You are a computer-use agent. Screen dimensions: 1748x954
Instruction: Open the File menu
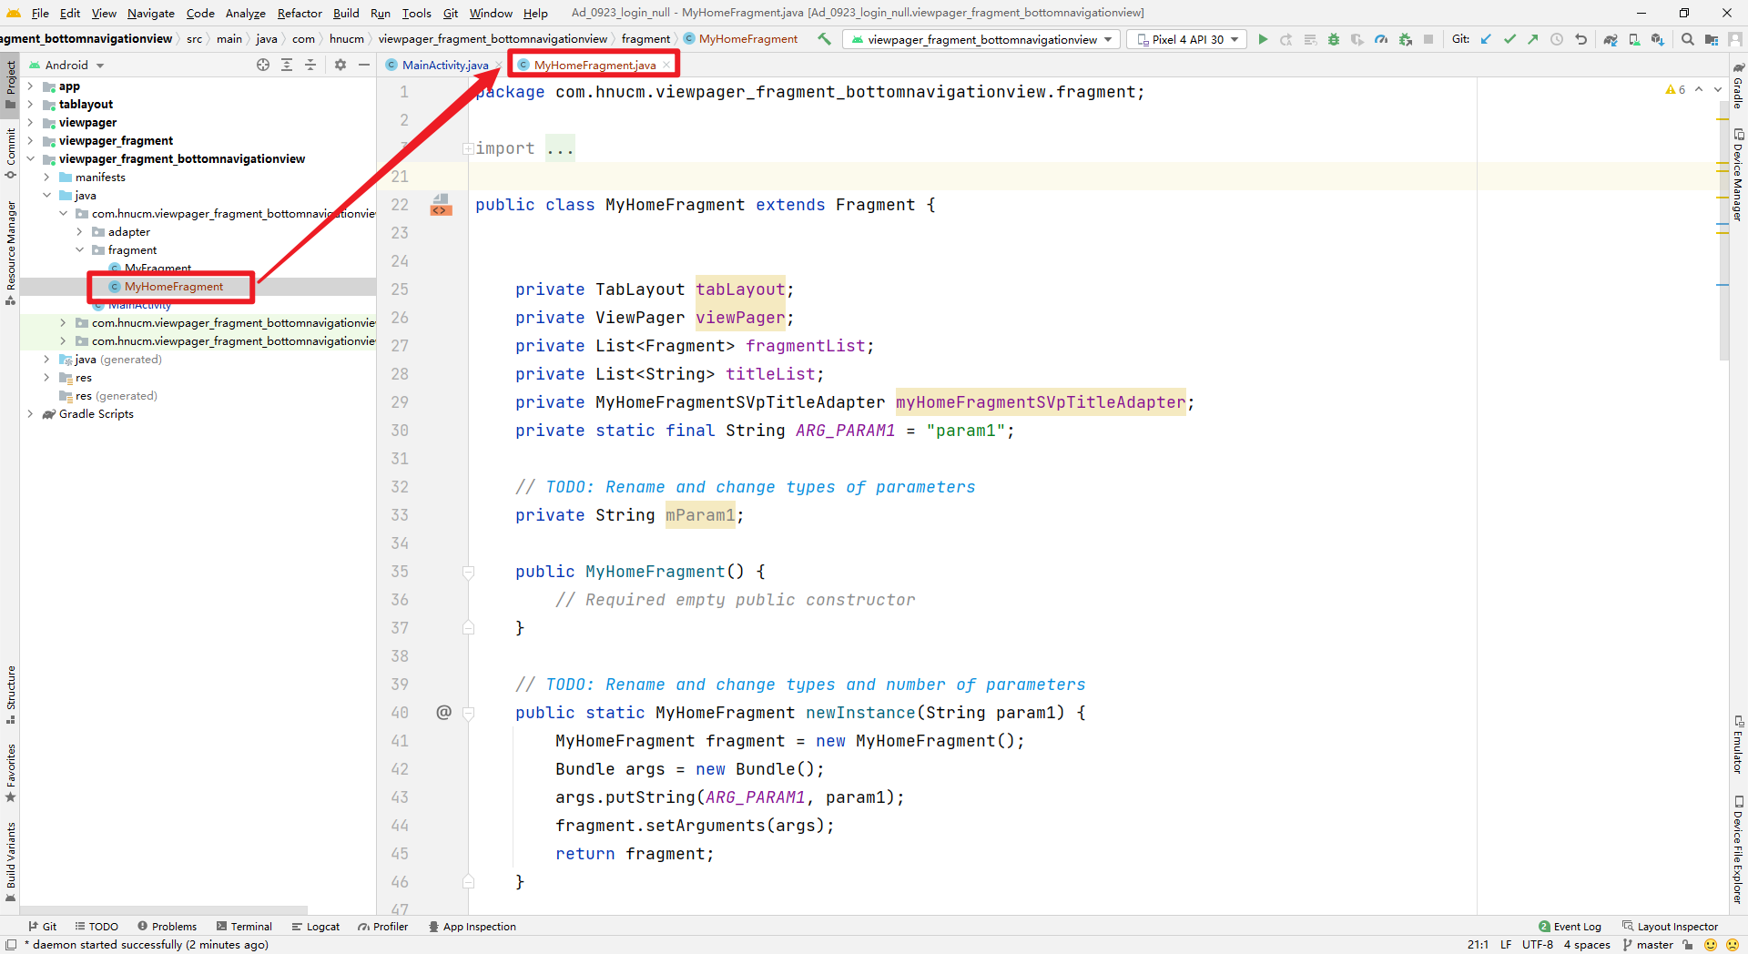tap(40, 13)
